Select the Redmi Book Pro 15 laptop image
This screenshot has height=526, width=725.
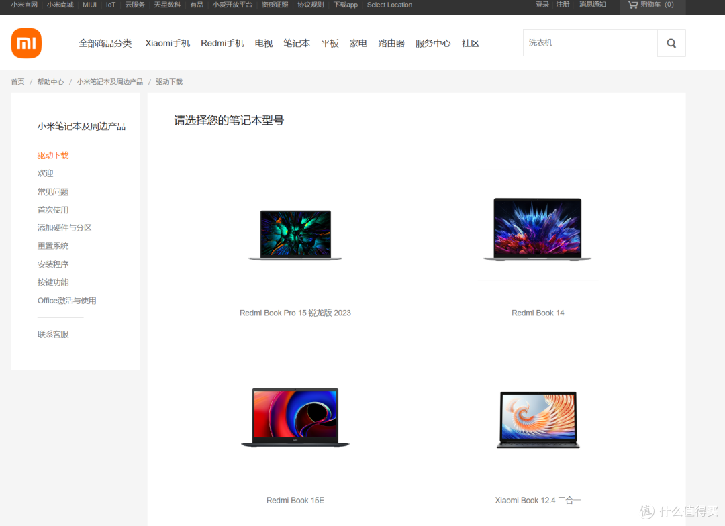295,235
